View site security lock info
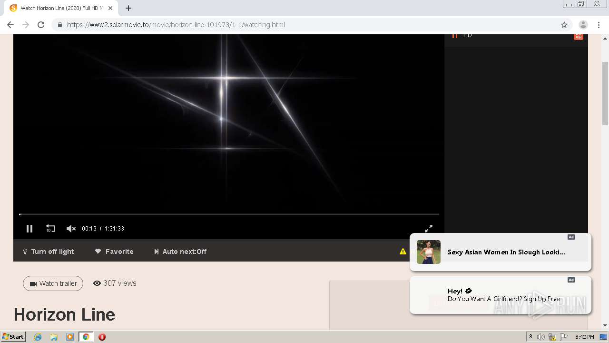This screenshot has width=609, height=343. pos(59,25)
